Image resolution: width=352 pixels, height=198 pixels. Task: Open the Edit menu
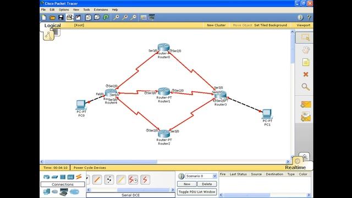(52, 10)
